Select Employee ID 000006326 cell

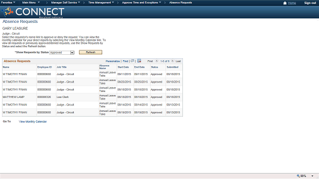(44, 97)
